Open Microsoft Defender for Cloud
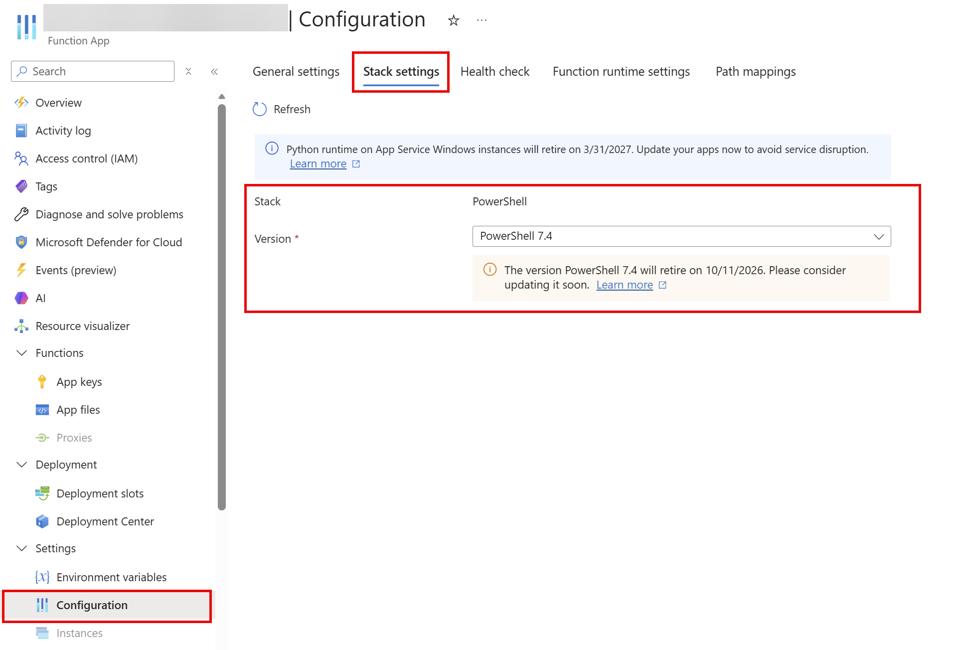The width and height of the screenshot is (962, 650). [x=109, y=242]
